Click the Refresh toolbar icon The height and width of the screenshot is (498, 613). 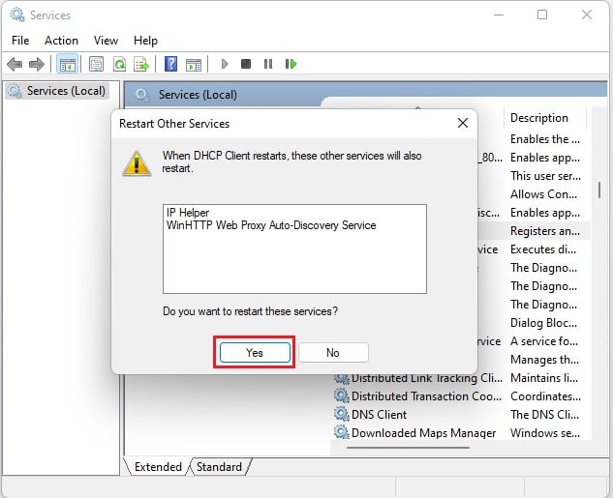(x=120, y=64)
